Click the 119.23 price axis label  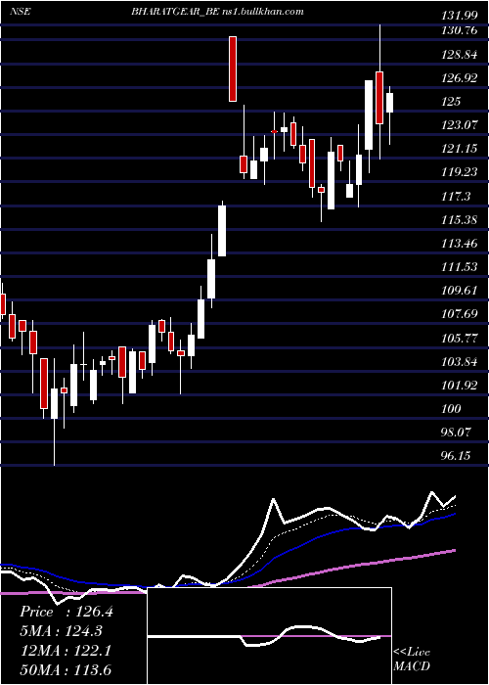click(458, 173)
